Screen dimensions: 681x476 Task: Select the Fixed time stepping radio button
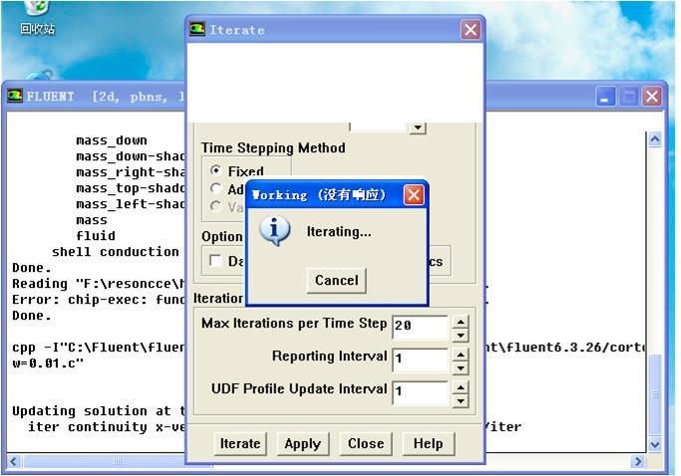click(215, 170)
